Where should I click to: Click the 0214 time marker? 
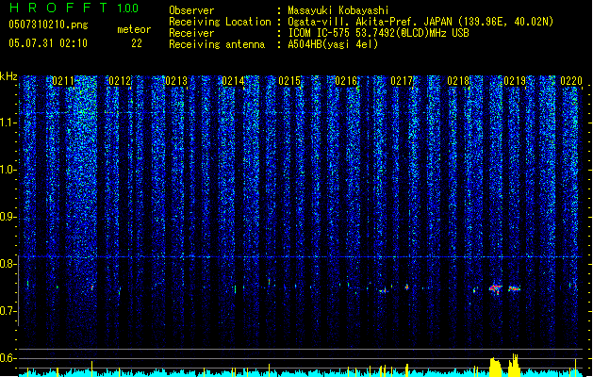233,81
